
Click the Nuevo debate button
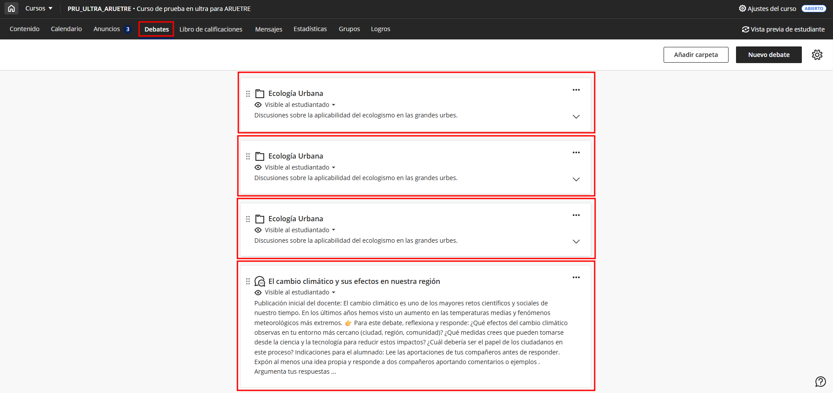pyautogui.click(x=768, y=55)
